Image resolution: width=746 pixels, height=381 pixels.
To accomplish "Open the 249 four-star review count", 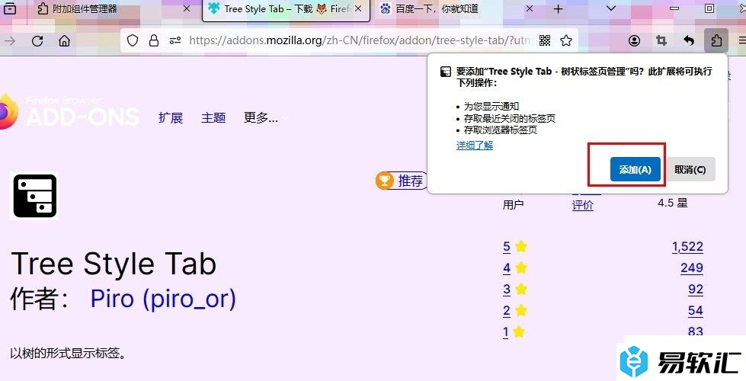I will pyautogui.click(x=692, y=267).
